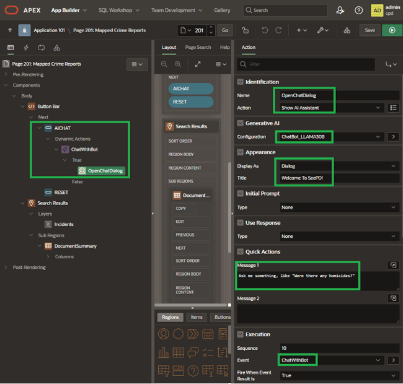Select the Items gallery tab
The width and height of the screenshot is (403, 384).
point(196,317)
